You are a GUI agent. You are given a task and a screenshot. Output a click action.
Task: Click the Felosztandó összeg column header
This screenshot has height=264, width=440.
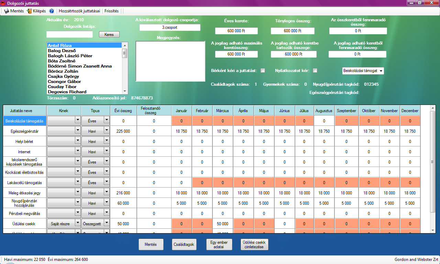(x=154, y=110)
